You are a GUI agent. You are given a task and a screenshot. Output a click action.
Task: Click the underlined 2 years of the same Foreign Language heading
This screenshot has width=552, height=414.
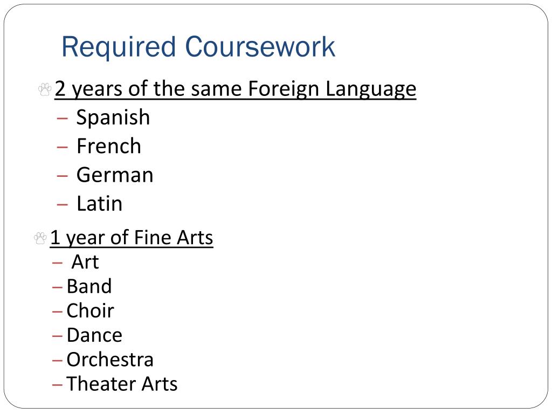(x=235, y=89)
